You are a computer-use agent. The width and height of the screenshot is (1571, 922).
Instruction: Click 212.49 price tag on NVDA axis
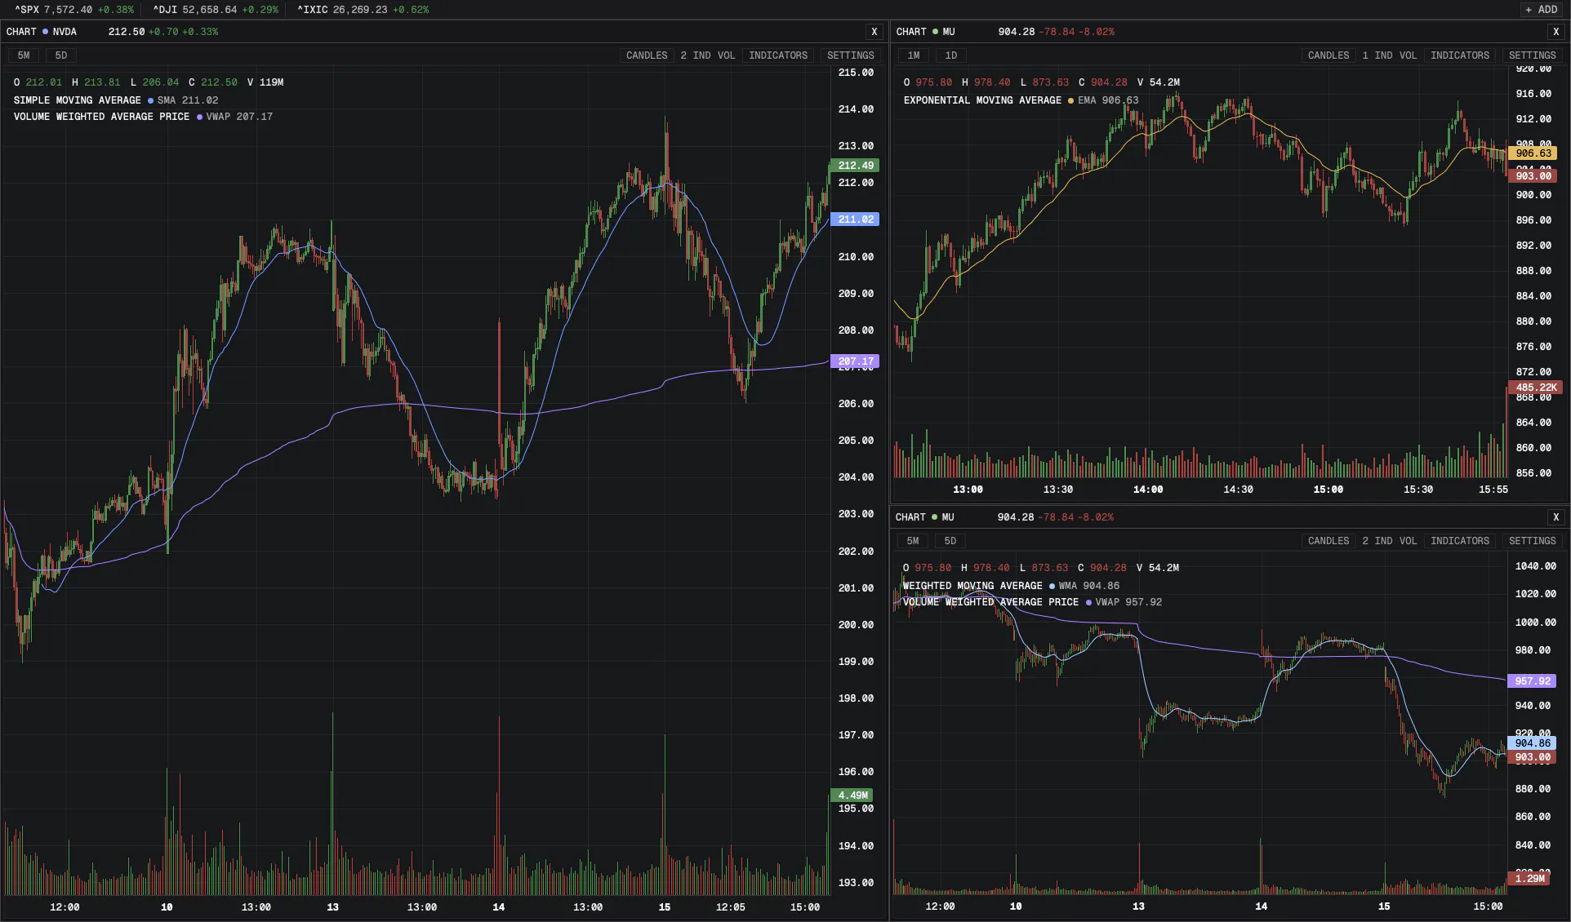pyautogui.click(x=855, y=166)
